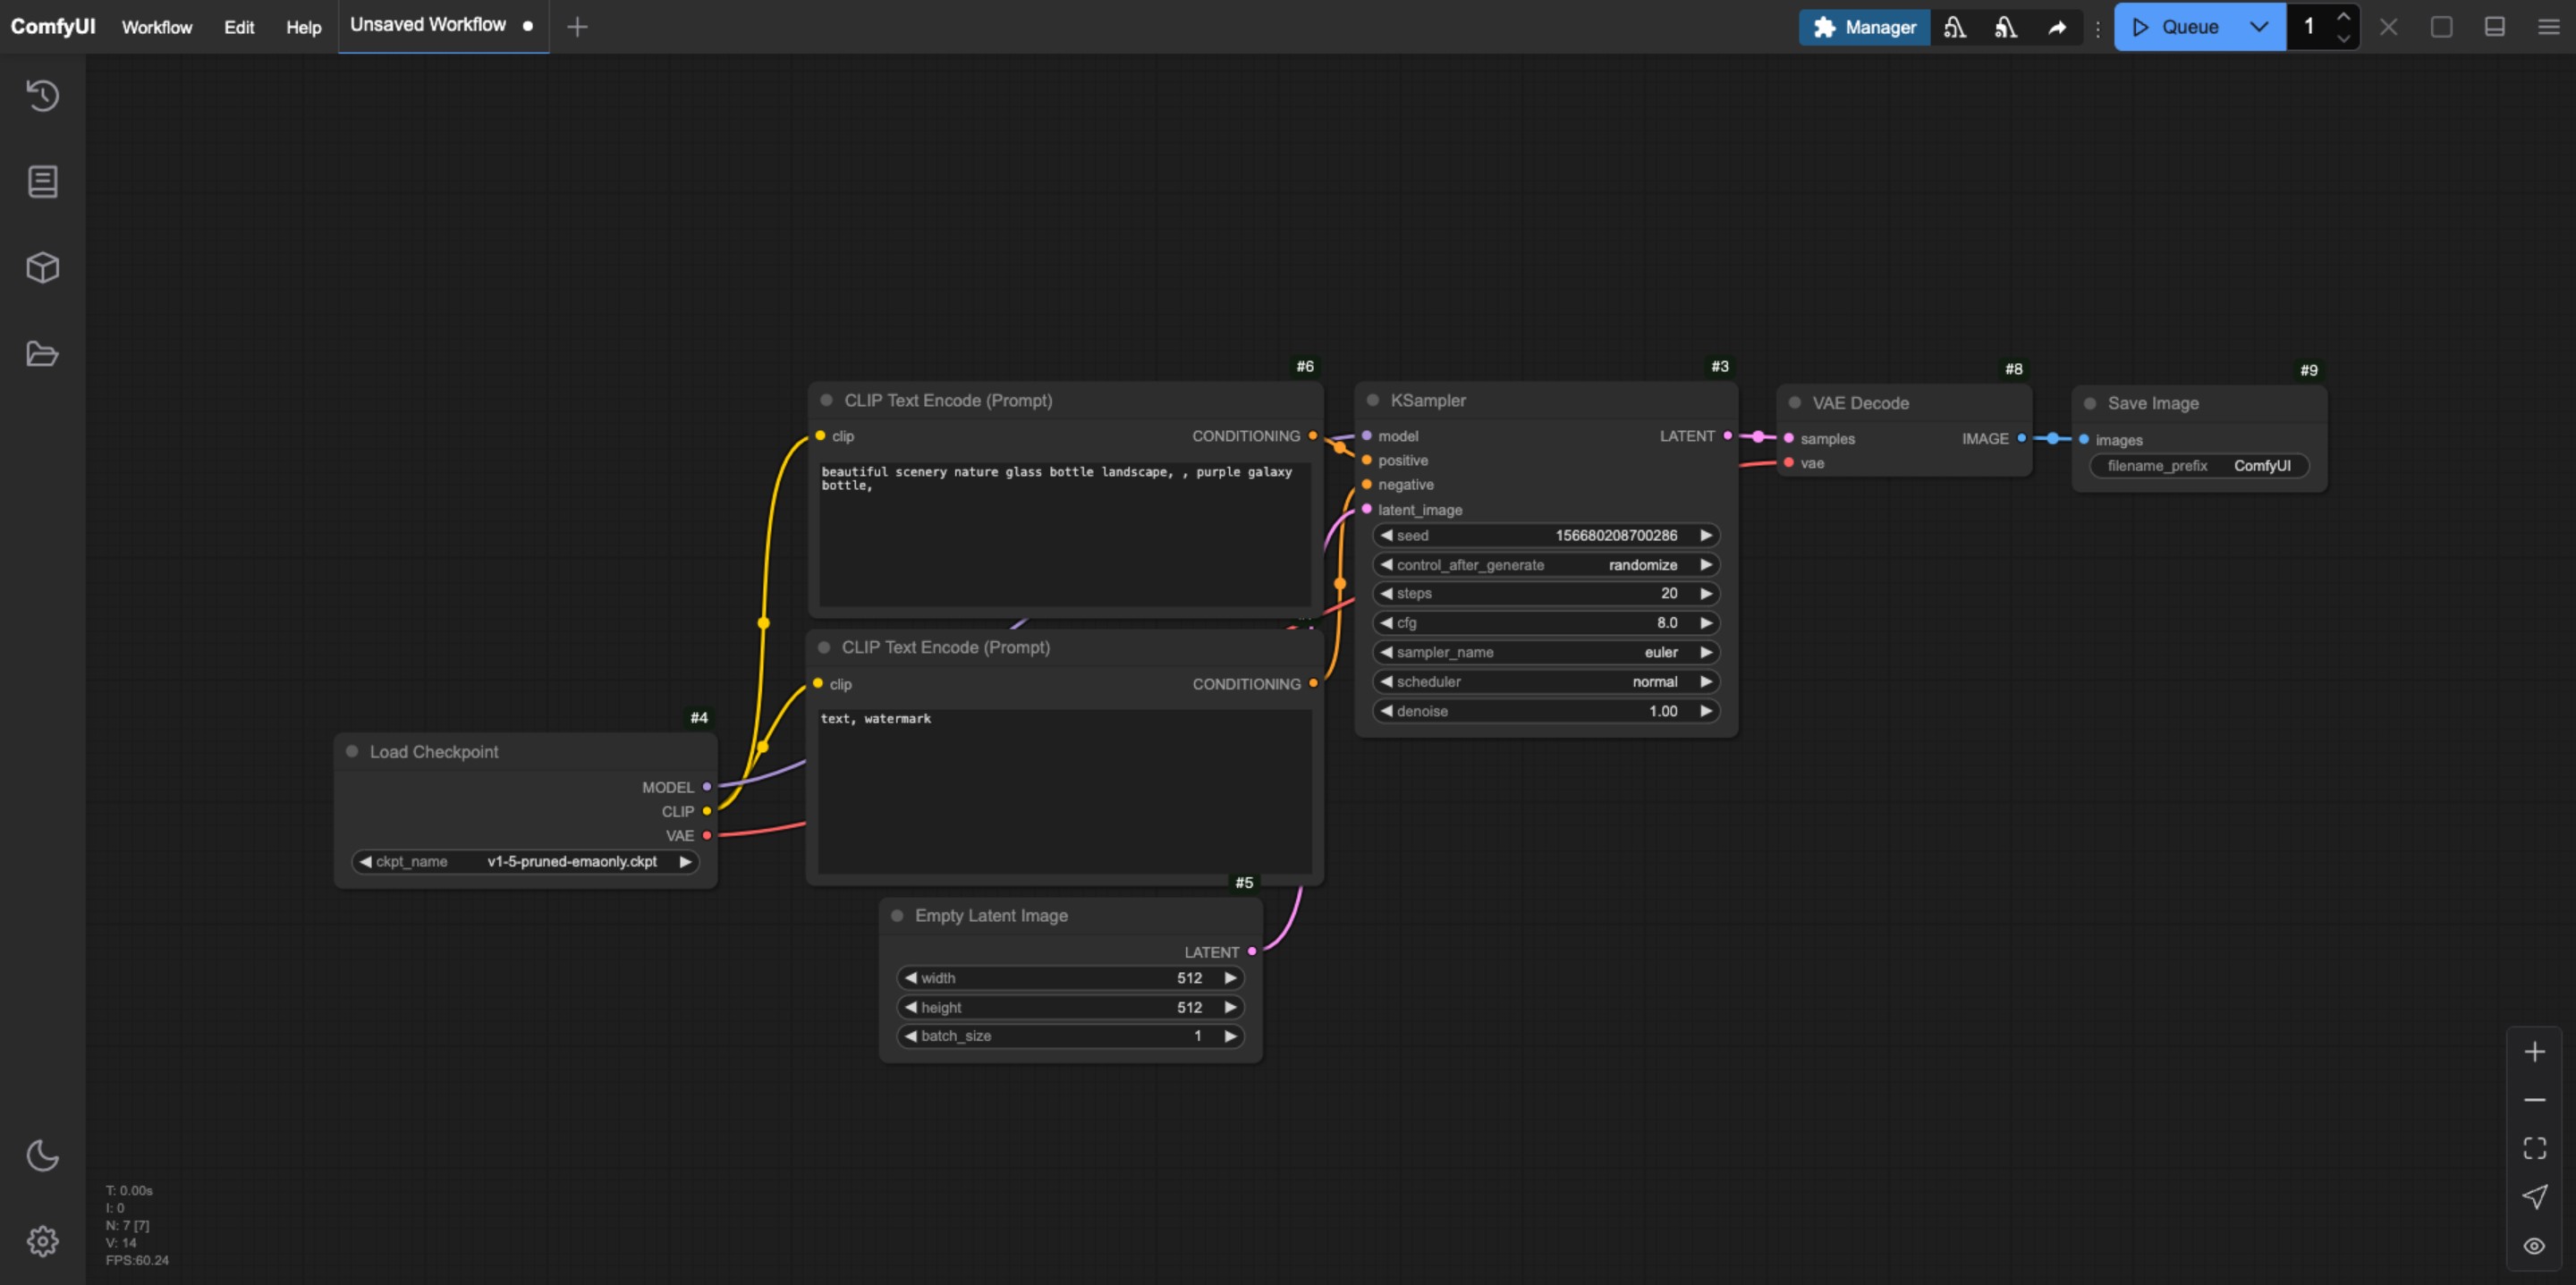Zoom in the canvas with plus icon
The width and height of the screenshot is (2576, 1285).
click(x=2534, y=1051)
